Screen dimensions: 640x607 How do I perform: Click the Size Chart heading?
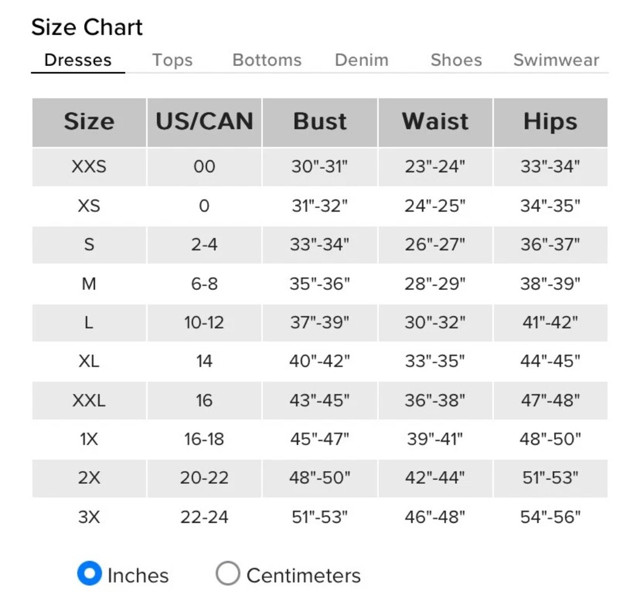[x=87, y=27]
